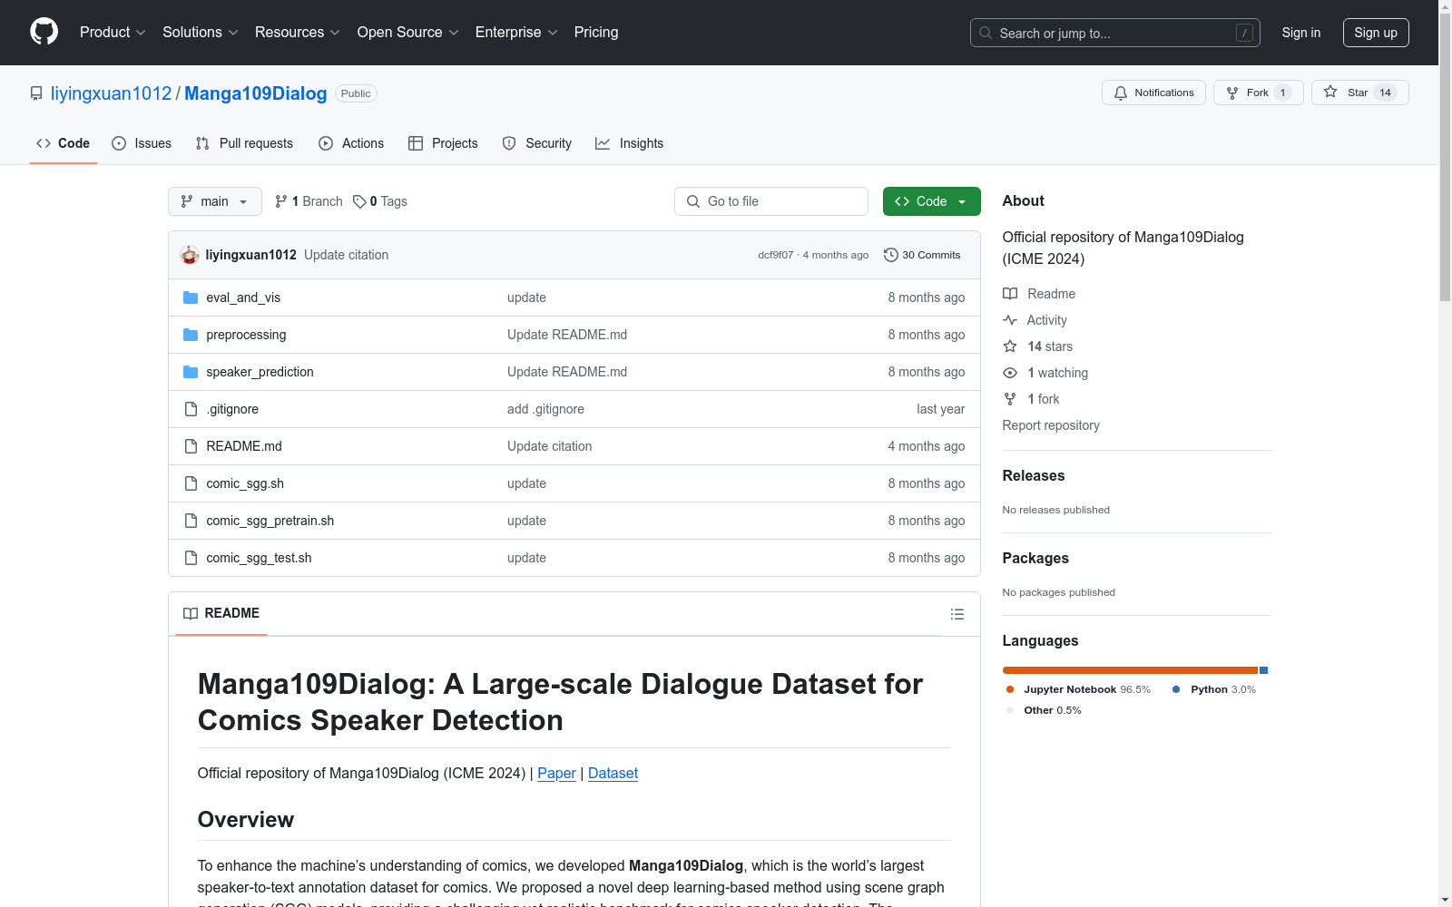Open the Insights tab
The image size is (1452, 907).
[x=629, y=143]
